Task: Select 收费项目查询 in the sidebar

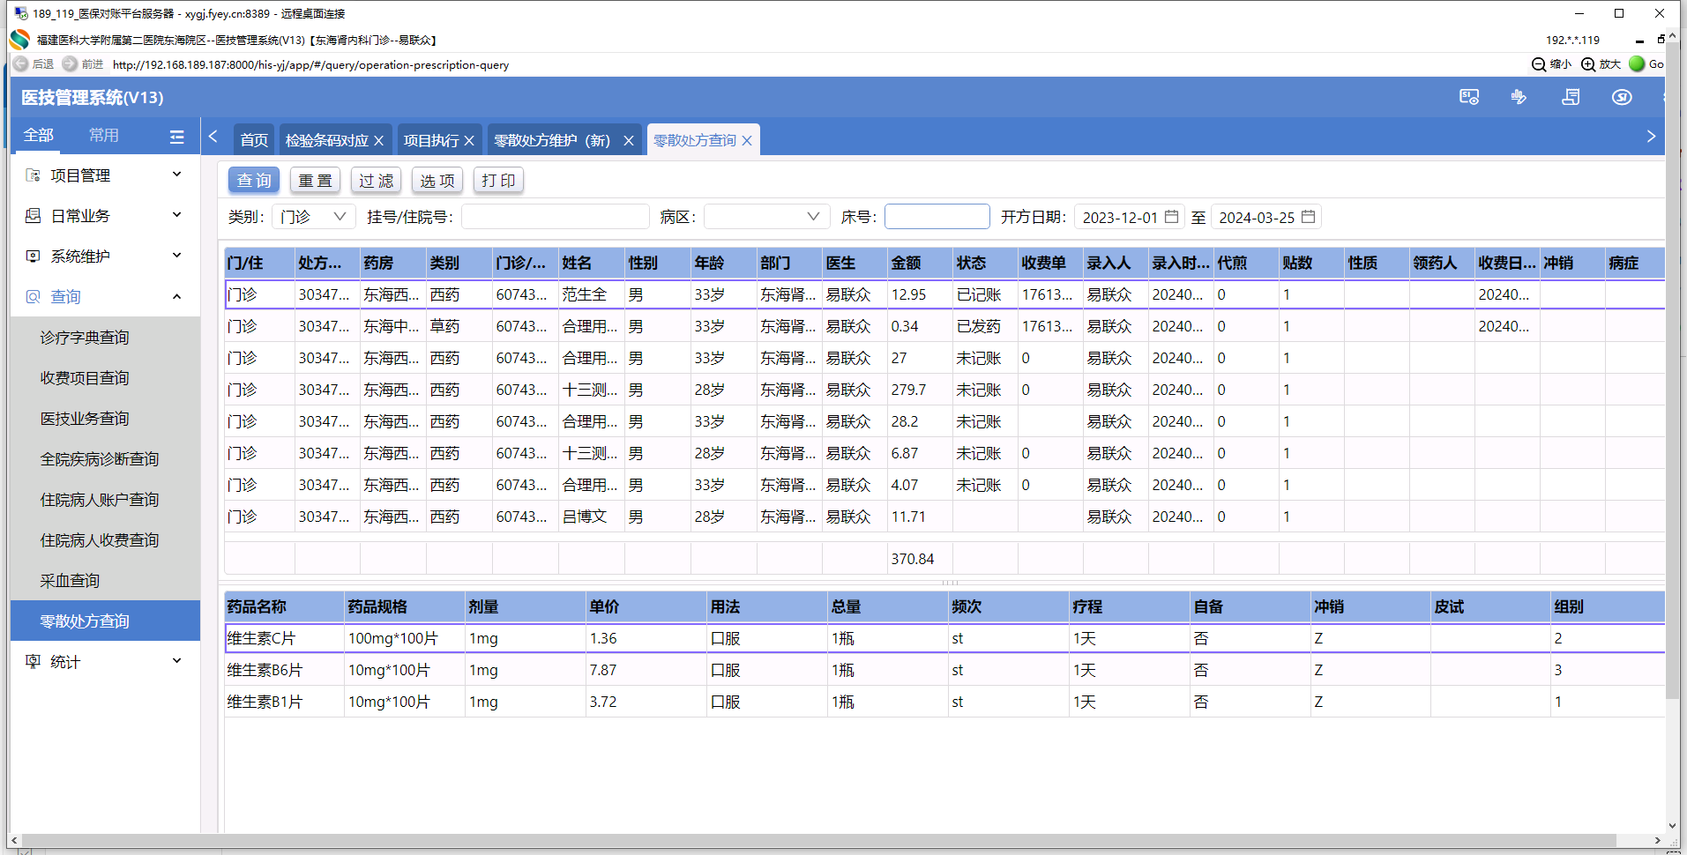Action: click(85, 378)
